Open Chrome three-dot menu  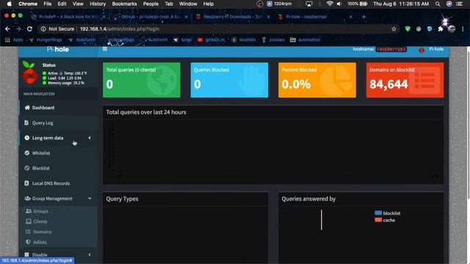tap(463, 29)
